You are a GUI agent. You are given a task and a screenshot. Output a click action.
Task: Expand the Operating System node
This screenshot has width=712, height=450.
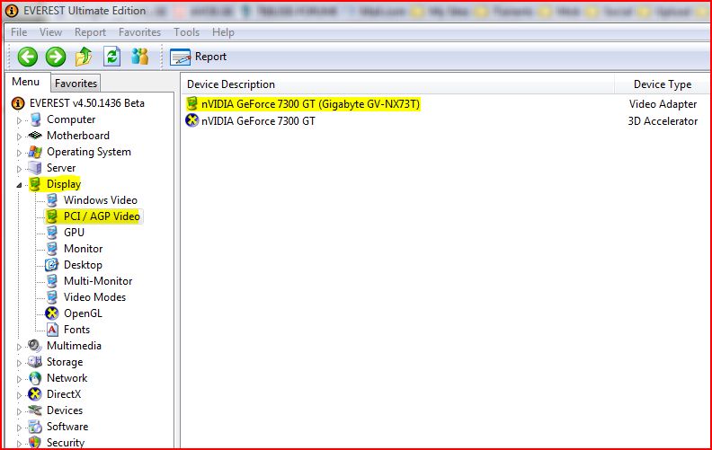(19, 153)
